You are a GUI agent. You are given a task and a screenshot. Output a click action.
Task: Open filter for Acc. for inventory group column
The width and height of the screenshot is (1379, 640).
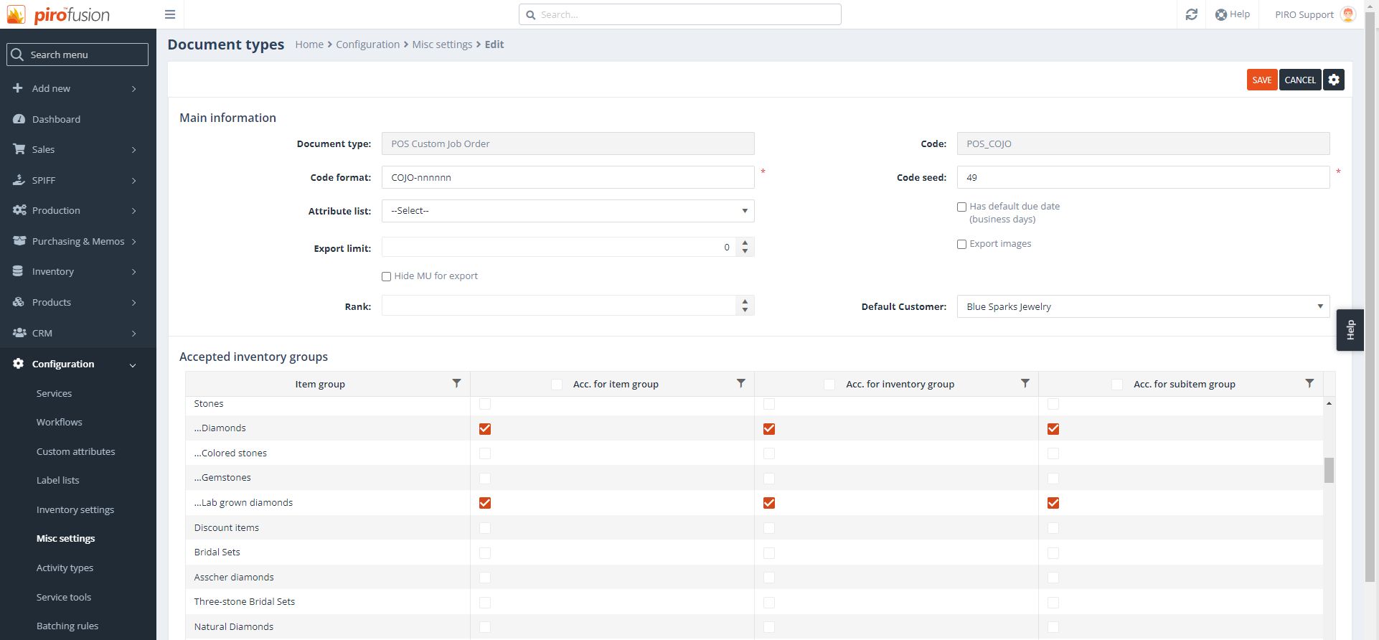(1025, 383)
